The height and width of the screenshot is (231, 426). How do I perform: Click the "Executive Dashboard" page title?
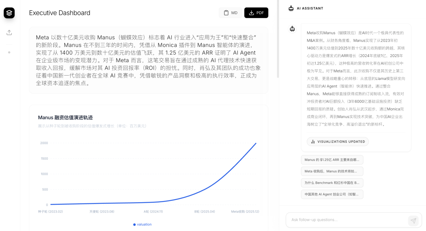coord(60,13)
